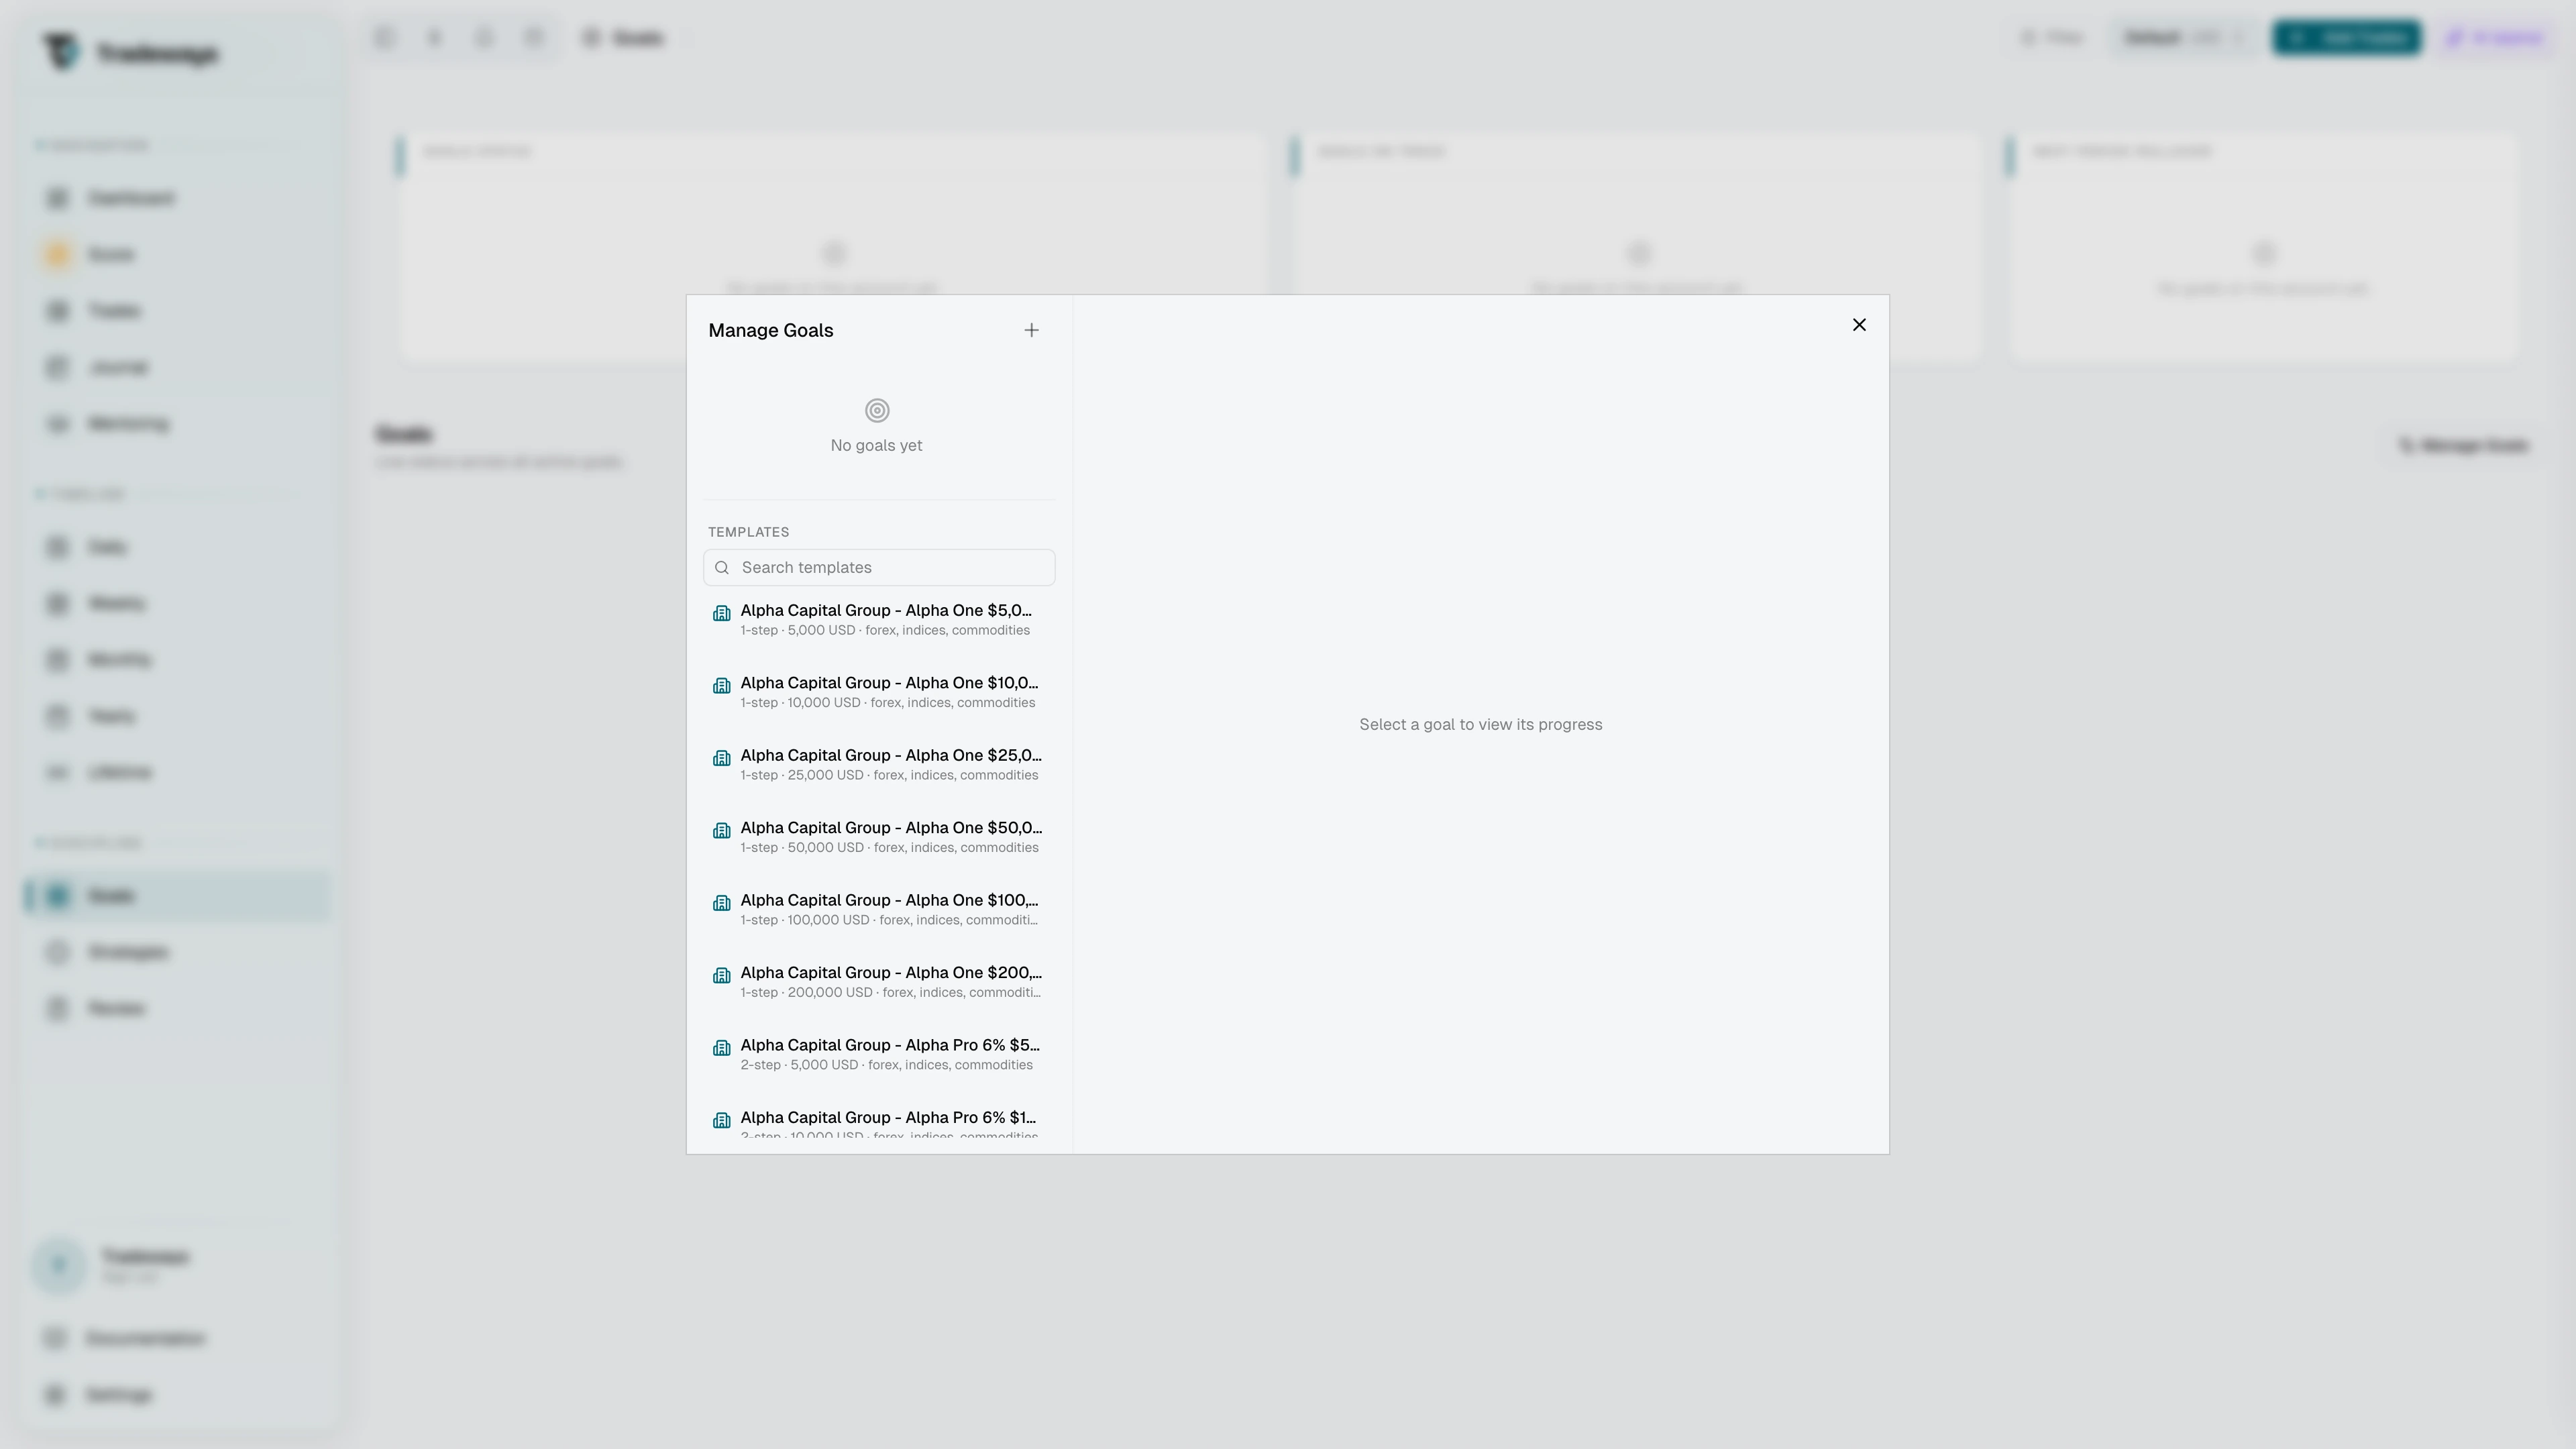2576x1449 pixels.
Task: Select Goals in the background sidebar
Action: click(x=178, y=896)
